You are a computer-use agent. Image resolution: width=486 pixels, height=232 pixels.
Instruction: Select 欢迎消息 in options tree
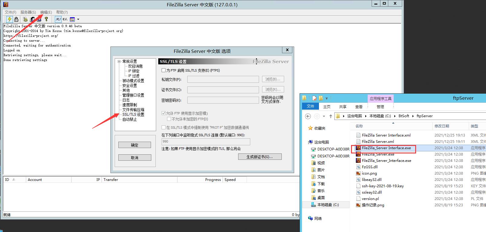pyautogui.click(x=135, y=66)
